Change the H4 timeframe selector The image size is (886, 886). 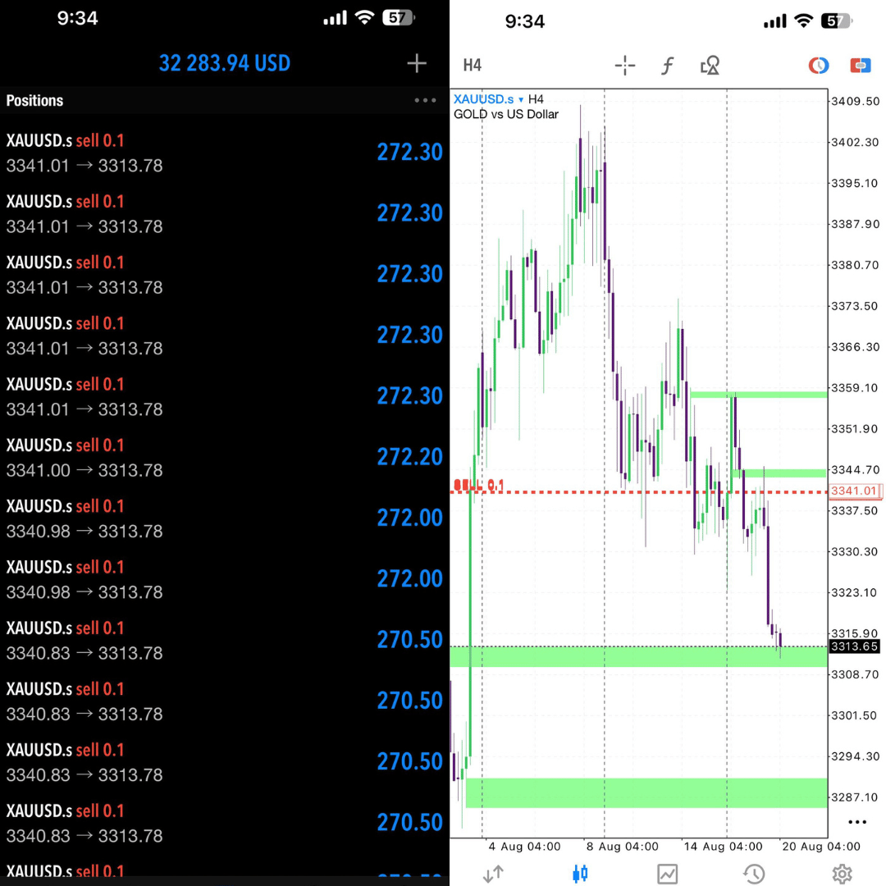[x=472, y=66]
